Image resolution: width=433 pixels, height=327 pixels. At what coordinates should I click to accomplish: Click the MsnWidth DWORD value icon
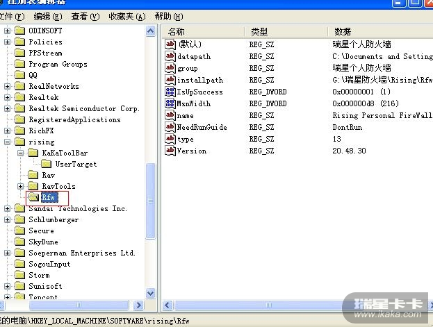point(170,103)
